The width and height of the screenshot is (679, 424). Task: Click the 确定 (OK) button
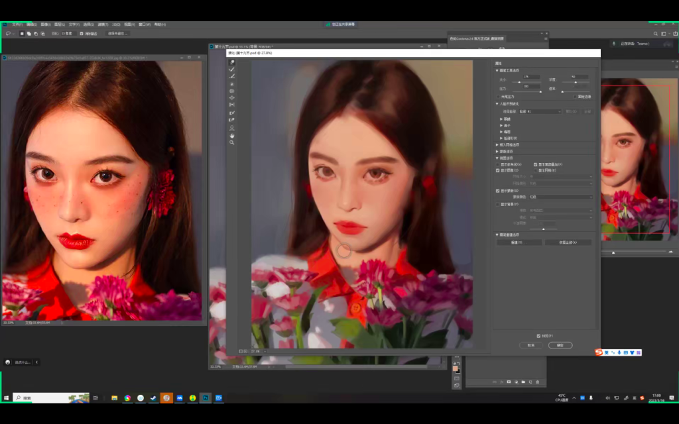(x=560, y=345)
